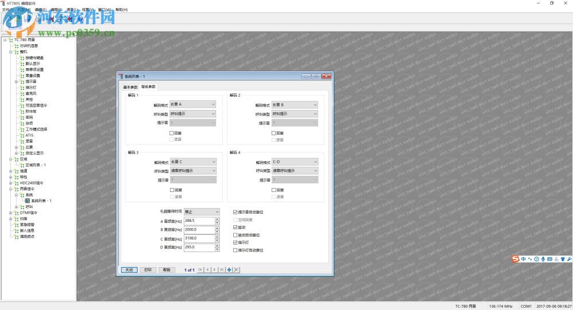573x310 pixels.
Task: Select ATIS in the tree
Action: click(30, 135)
